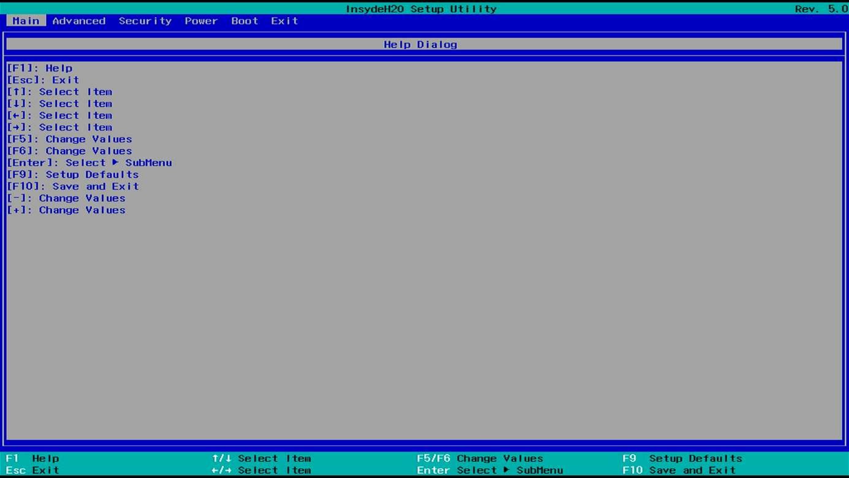Click the 'Rev. 5.0' version text
This screenshot has width=849, height=478.
(x=821, y=9)
